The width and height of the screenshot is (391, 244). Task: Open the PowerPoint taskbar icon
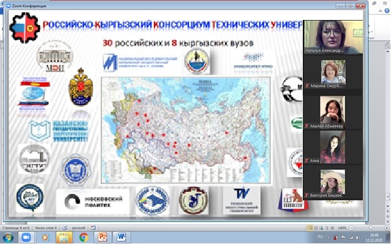[x=103, y=237]
